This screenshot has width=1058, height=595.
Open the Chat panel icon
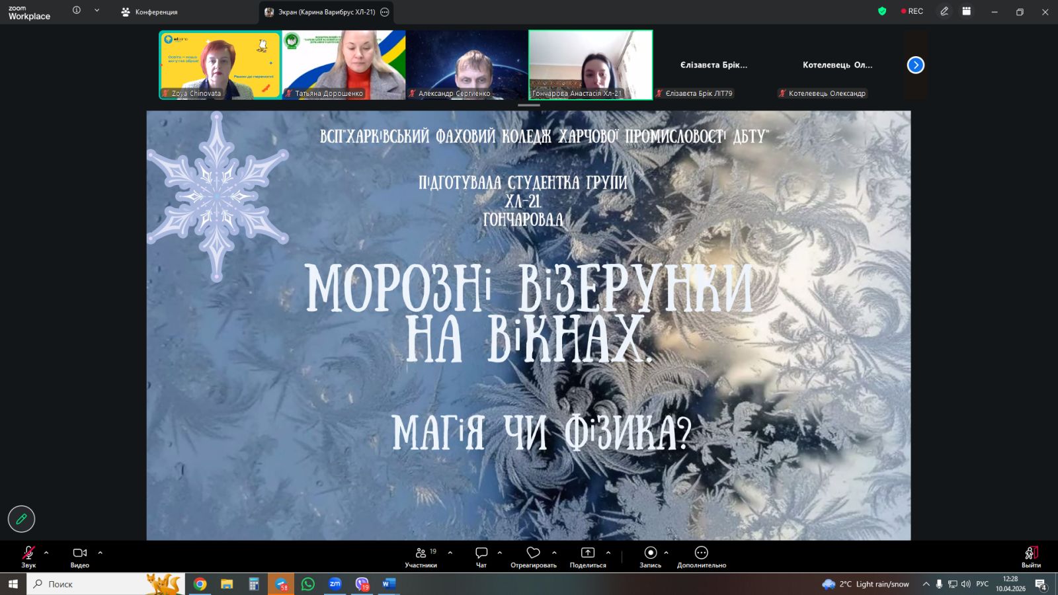click(481, 553)
